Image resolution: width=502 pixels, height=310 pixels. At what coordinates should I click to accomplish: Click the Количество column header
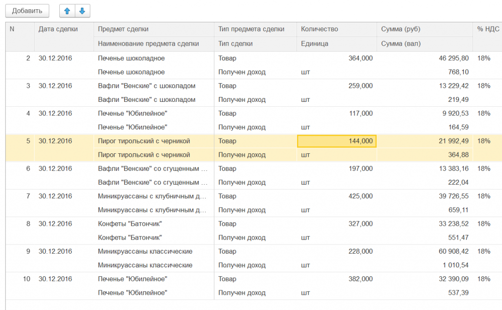click(319, 29)
